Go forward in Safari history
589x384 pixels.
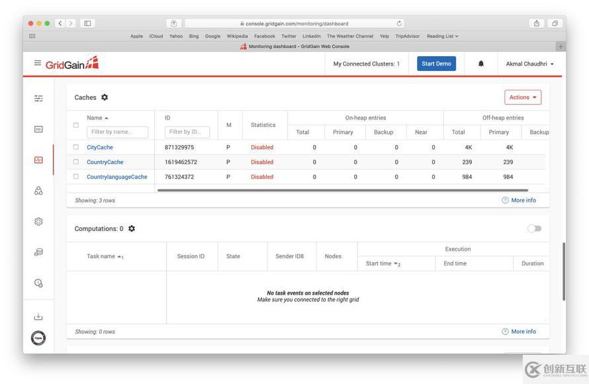[x=71, y=23]
